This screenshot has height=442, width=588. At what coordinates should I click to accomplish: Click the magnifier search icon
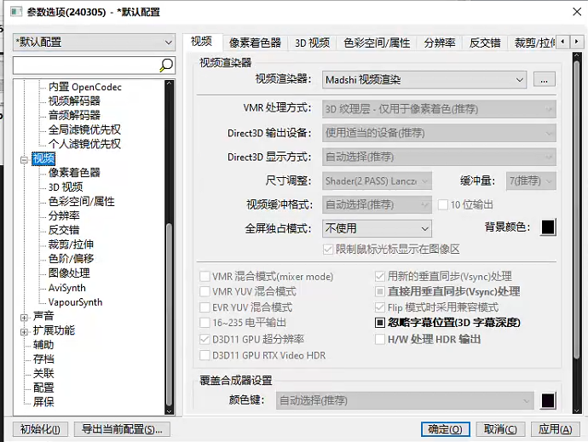click(x=167, y=65)
